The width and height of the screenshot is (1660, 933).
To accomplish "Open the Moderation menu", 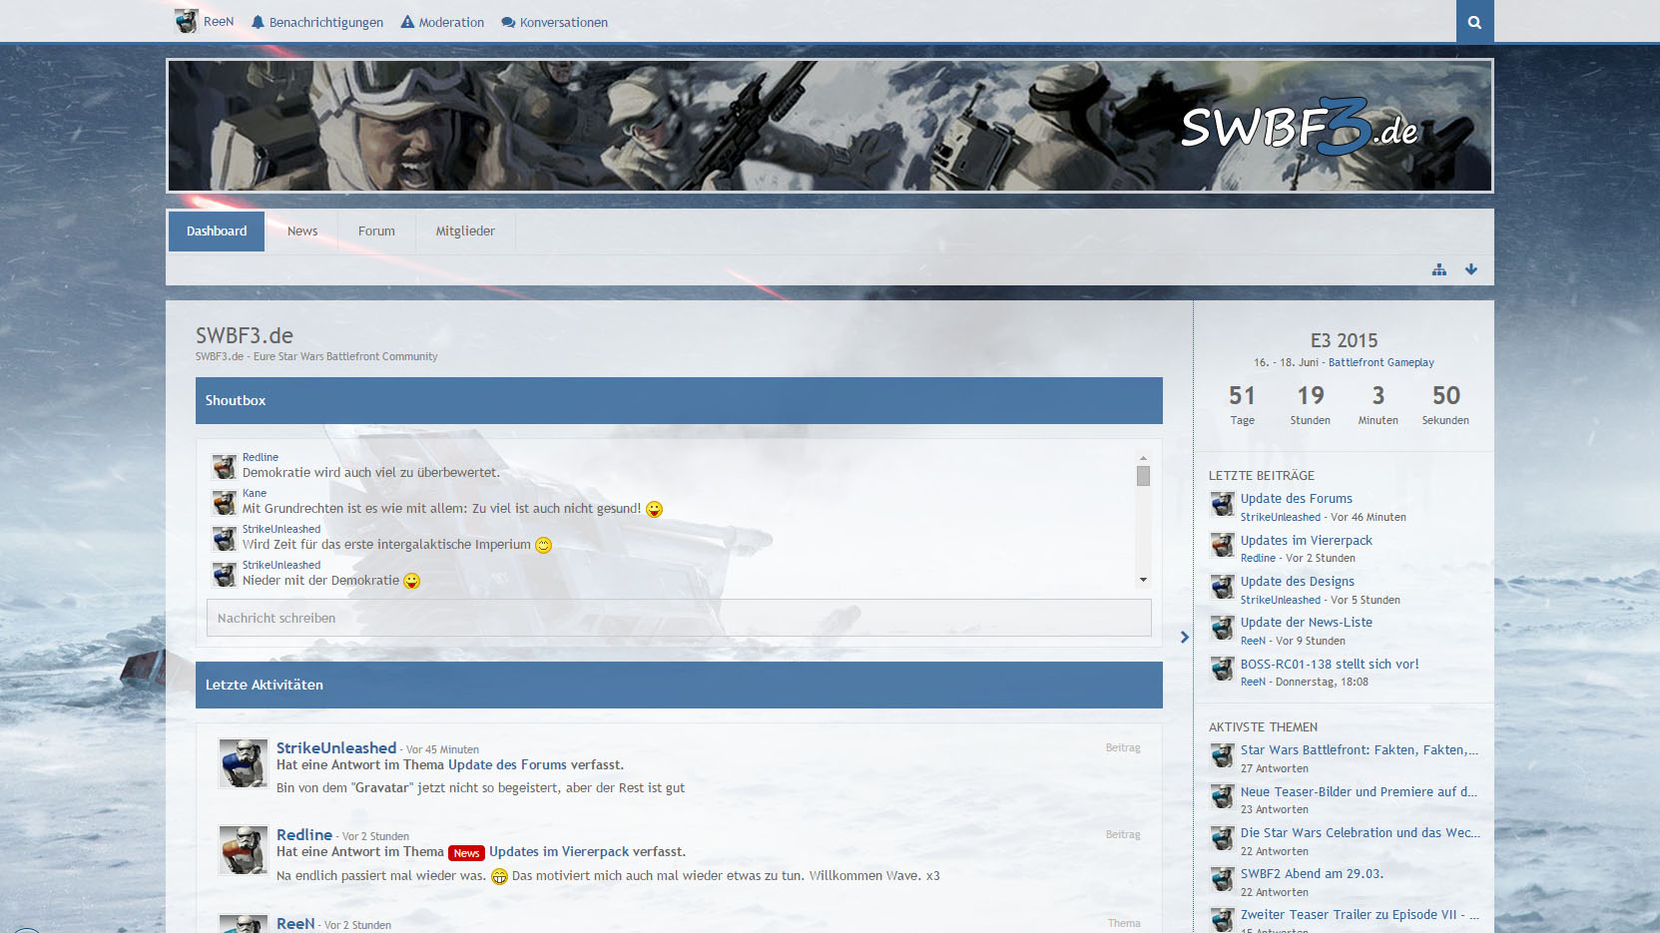I will (x=442, y=22).
